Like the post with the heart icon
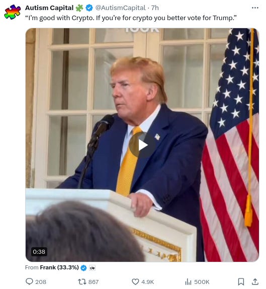This screenshot has width=266, height=289. pos(135,281)
